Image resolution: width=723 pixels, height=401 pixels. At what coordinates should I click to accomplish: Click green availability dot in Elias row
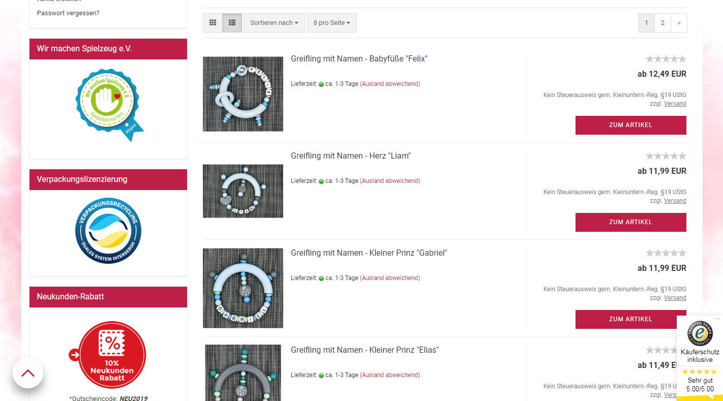tap(321, 376)
